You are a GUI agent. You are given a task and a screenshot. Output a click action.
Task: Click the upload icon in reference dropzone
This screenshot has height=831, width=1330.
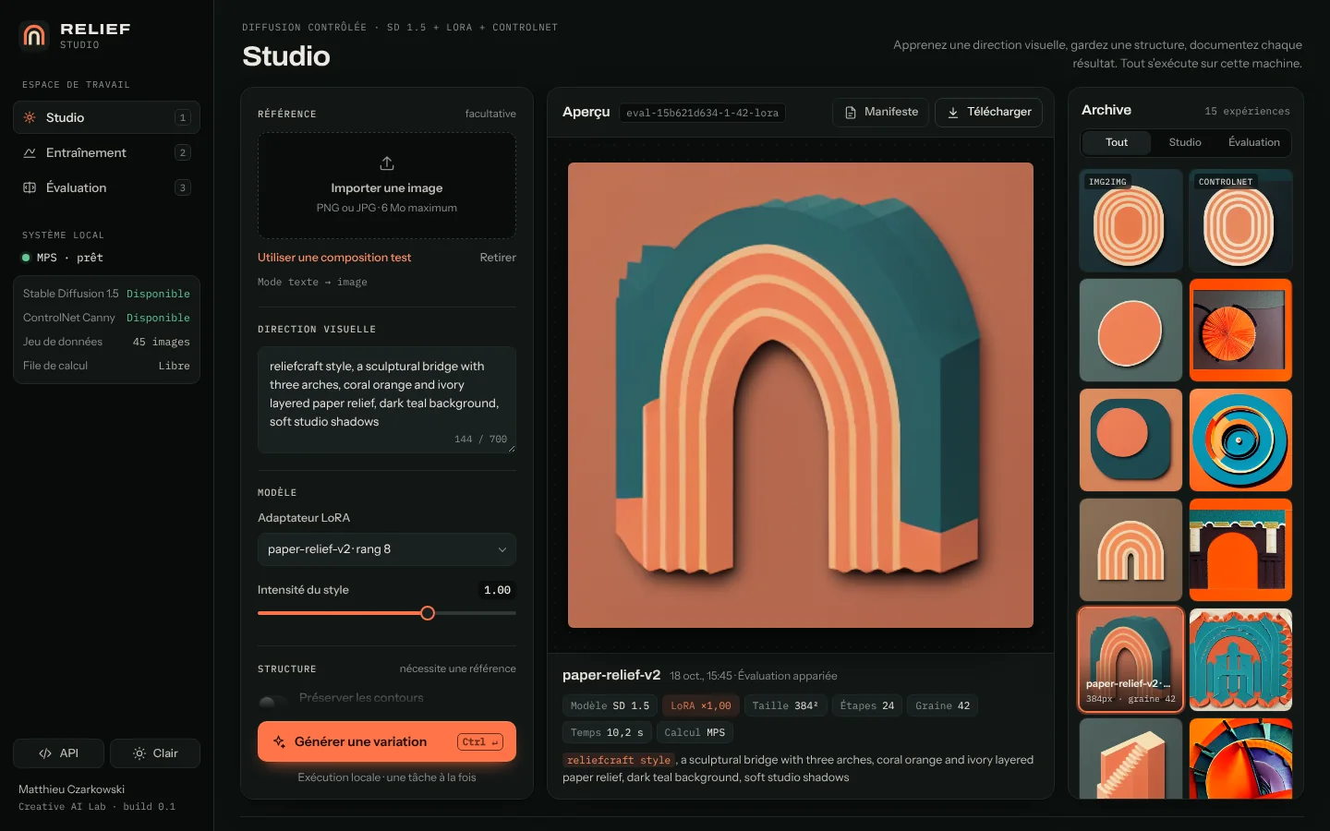(x=387, y=163)
